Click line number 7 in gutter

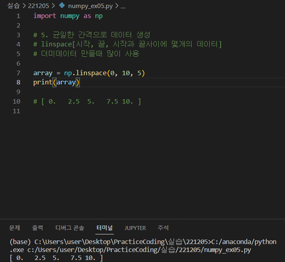[x=18, y=73]
